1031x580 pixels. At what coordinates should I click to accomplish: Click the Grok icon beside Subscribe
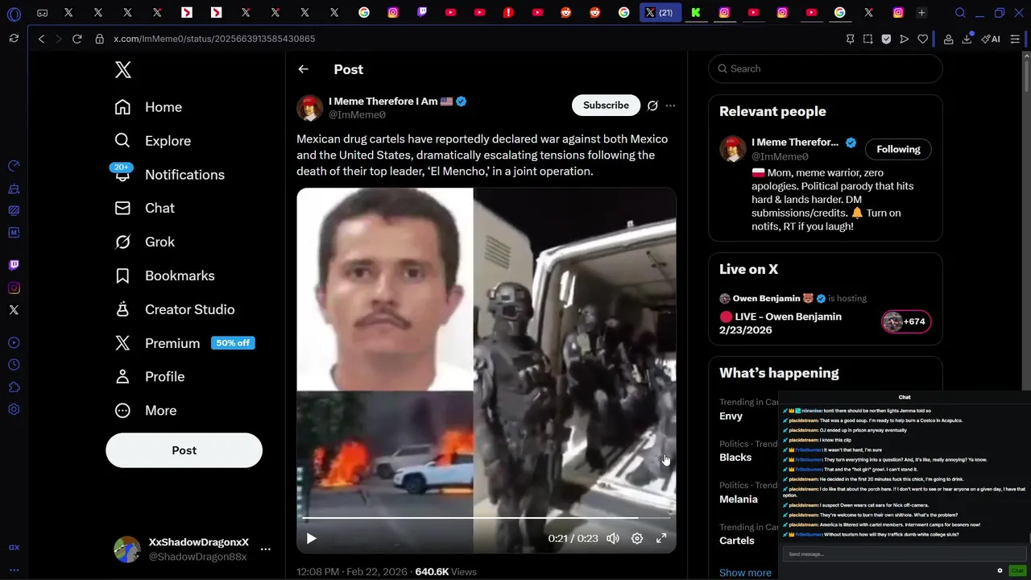point(652,106)
